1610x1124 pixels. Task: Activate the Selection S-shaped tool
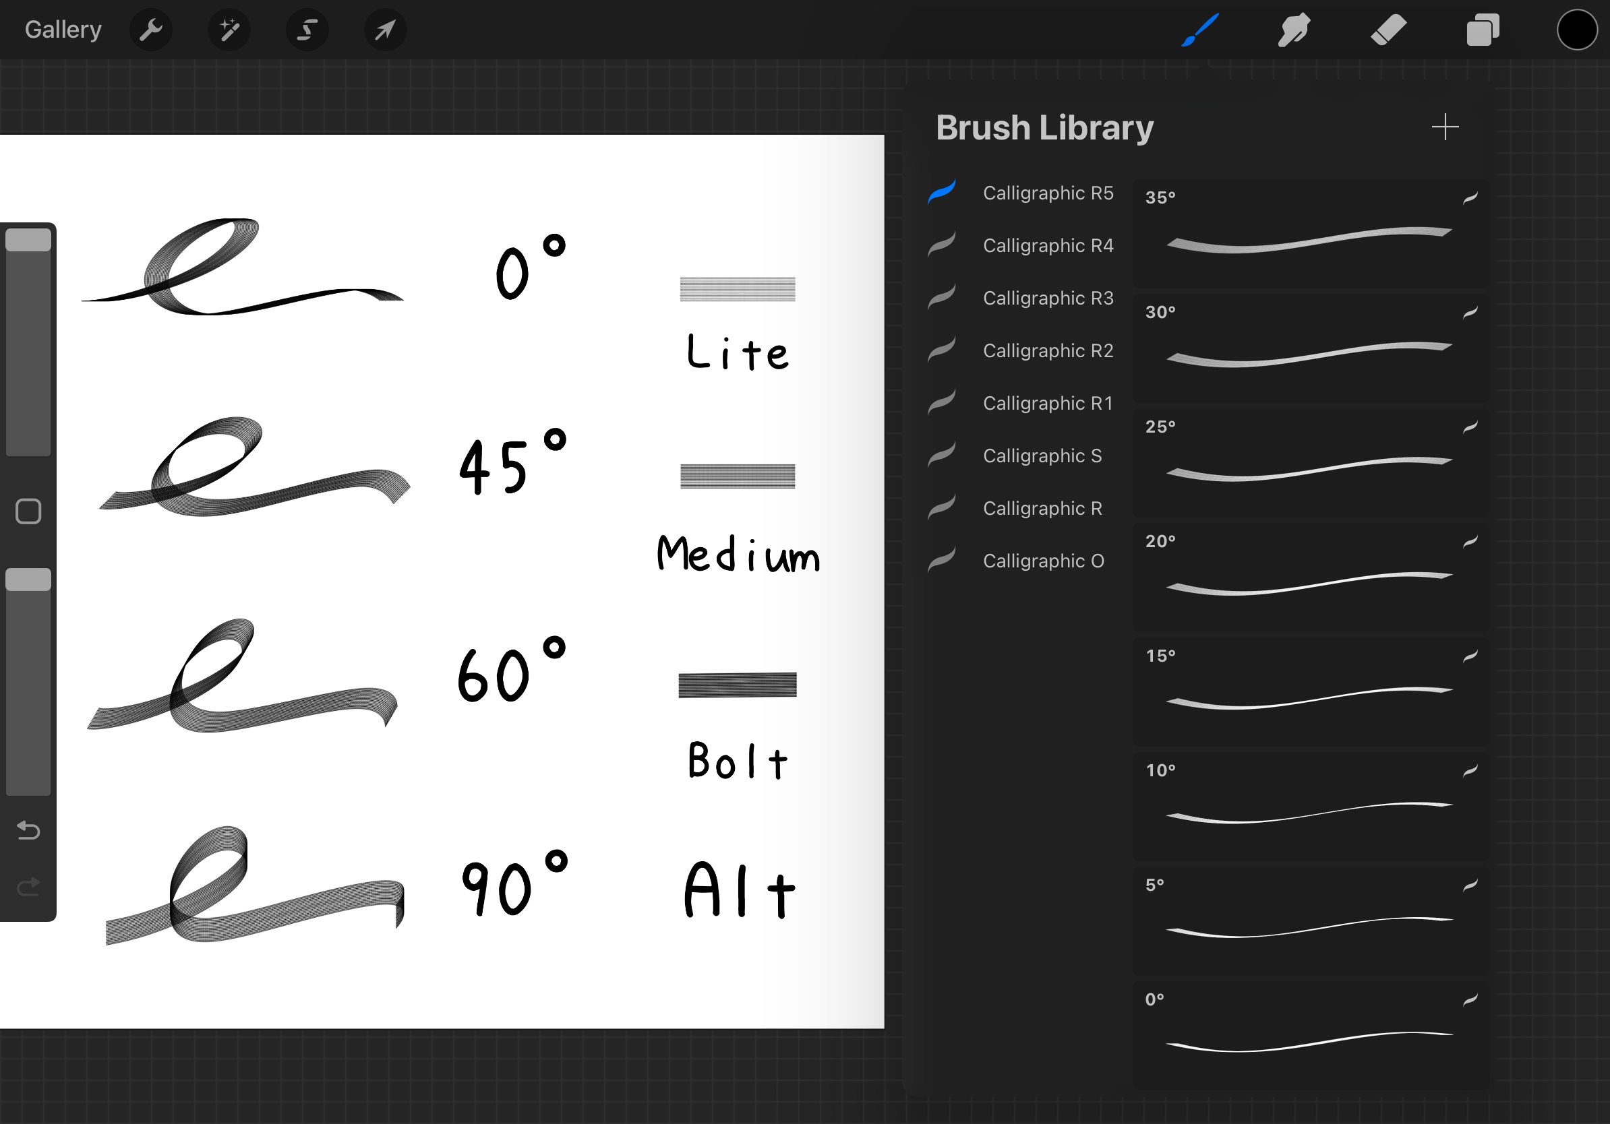coord(307,30)
